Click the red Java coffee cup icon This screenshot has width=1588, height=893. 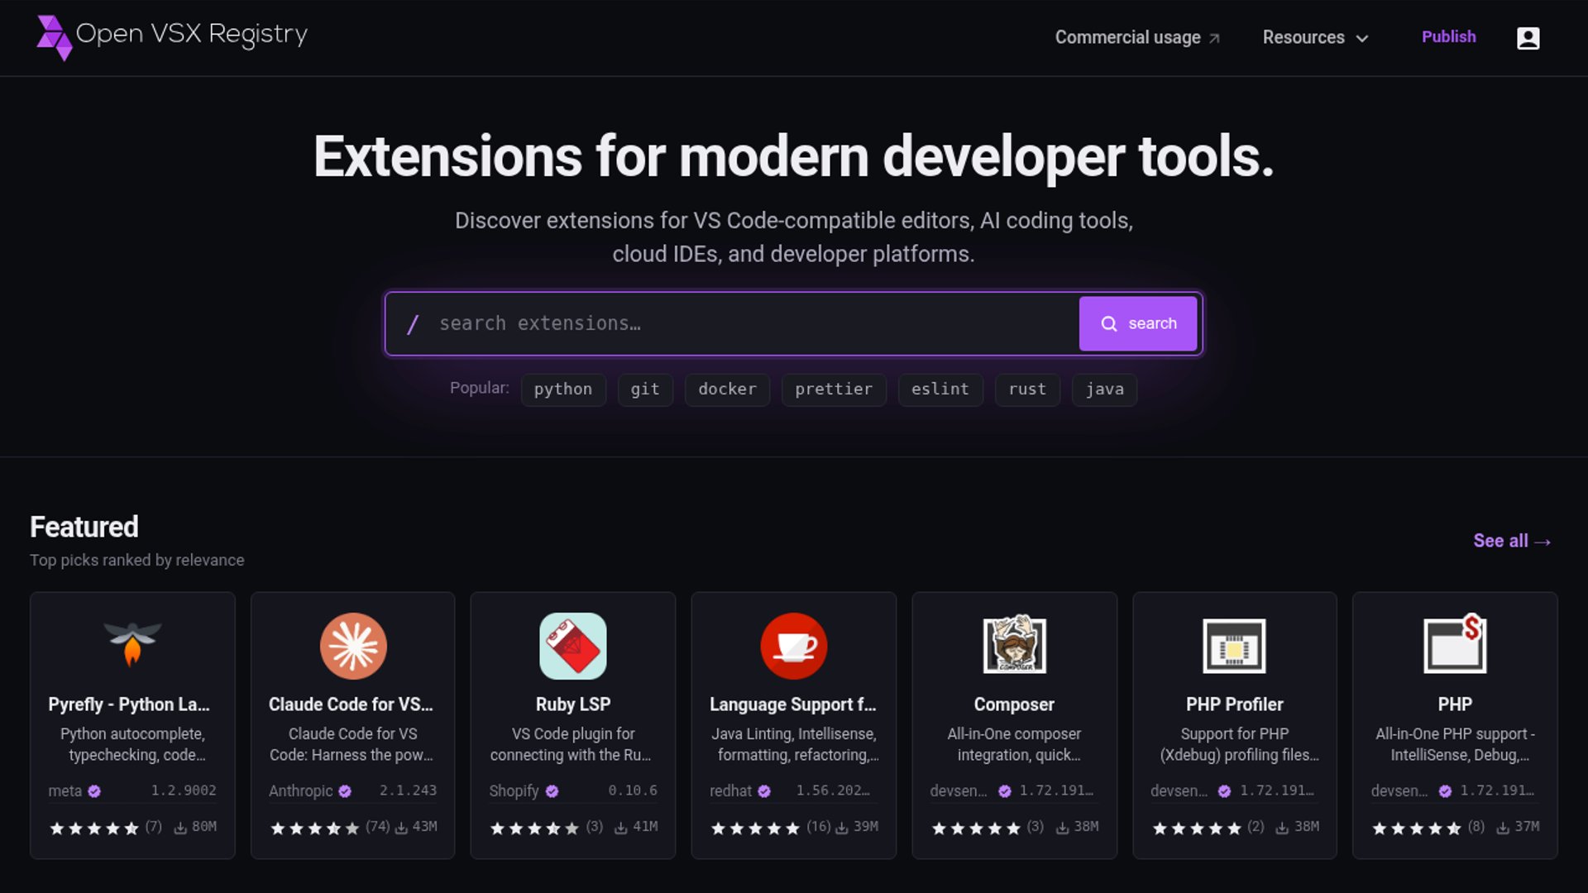point(794,646)
